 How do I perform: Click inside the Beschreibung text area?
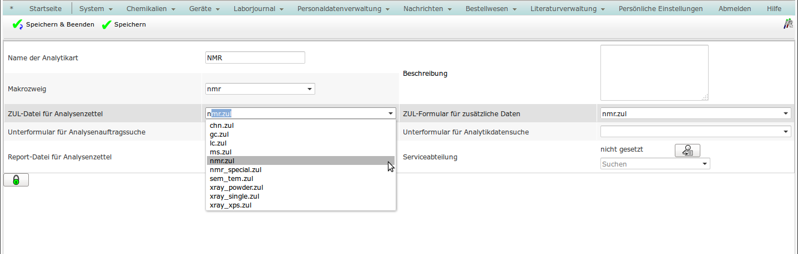coord(654,72)
